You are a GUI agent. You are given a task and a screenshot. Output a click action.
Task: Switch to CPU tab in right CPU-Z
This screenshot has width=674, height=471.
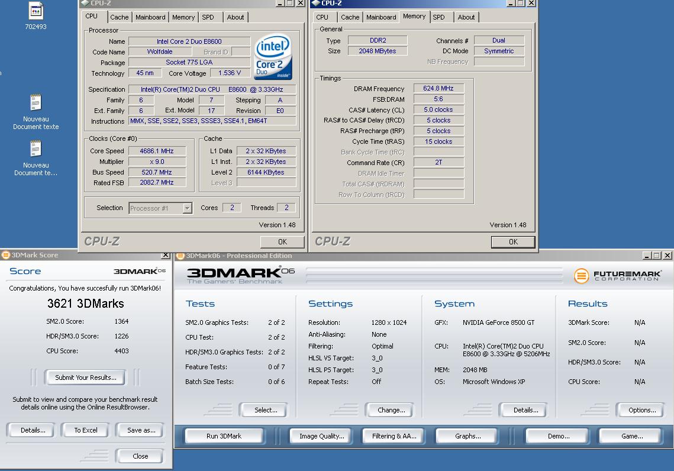coord(322,17)
